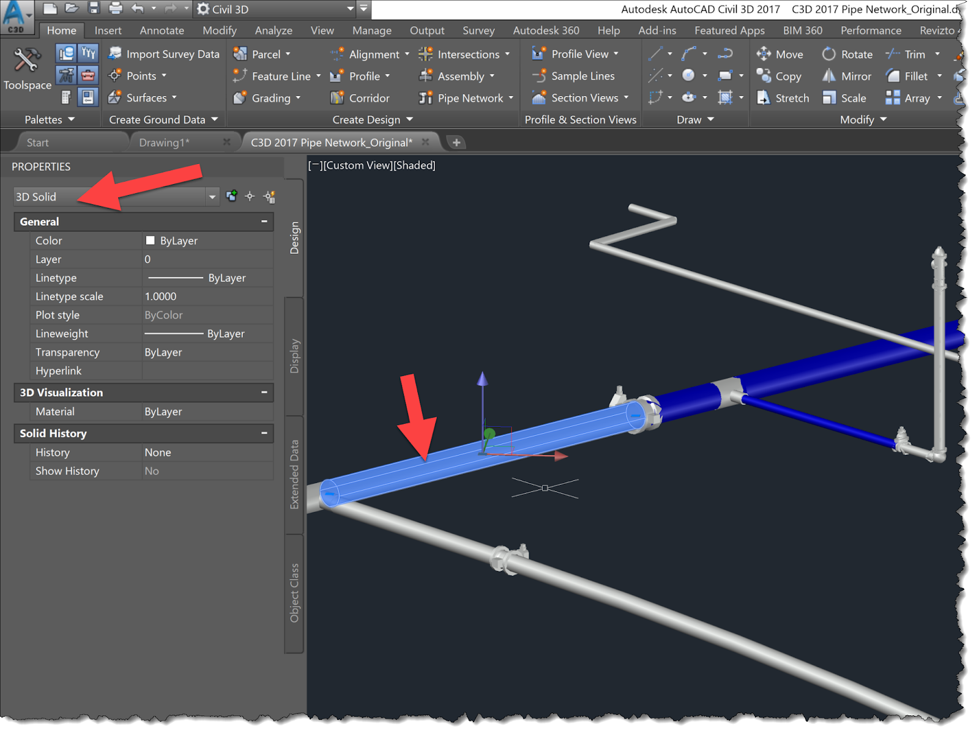Toggle the Toolbox tab red toolbox button
The image size is (979, 735).
(x=88, y=75)
